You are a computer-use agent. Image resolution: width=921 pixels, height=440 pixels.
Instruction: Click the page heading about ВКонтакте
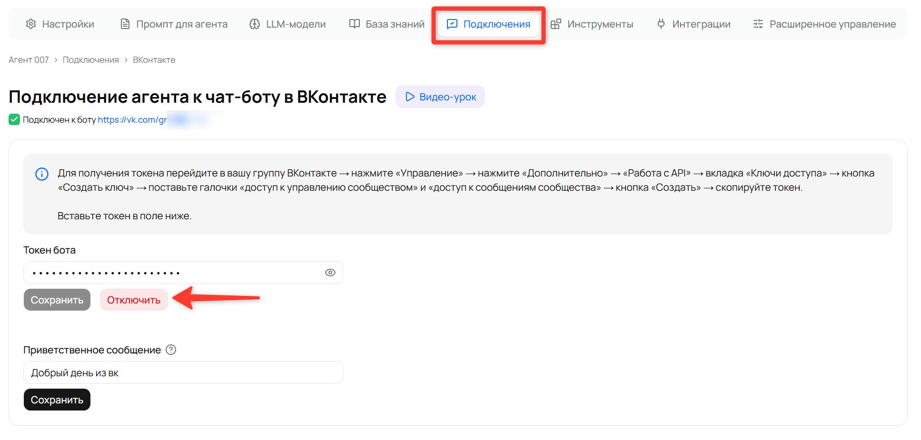198,97
